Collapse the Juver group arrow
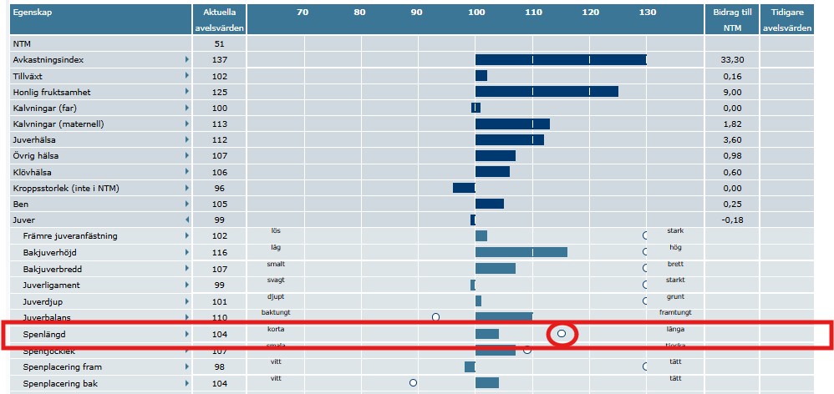834x394 pixels. (187, 220)
